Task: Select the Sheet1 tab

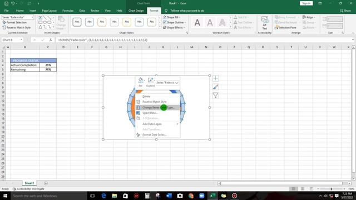Action: coord(29,183)
